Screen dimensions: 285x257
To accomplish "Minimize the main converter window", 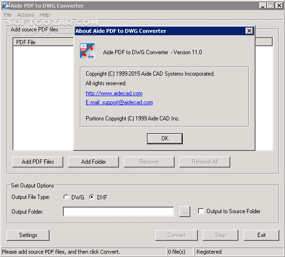I will pyautogui.click(x=263, y=6).
